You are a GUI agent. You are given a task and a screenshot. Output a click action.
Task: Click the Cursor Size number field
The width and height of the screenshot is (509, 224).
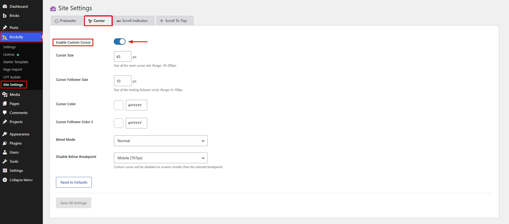pyautogui.click(x=123, y=56)
